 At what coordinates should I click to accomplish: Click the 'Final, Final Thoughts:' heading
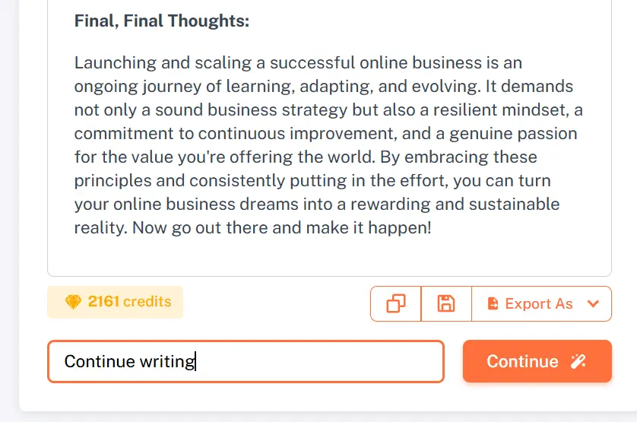(x=161, y=21)
